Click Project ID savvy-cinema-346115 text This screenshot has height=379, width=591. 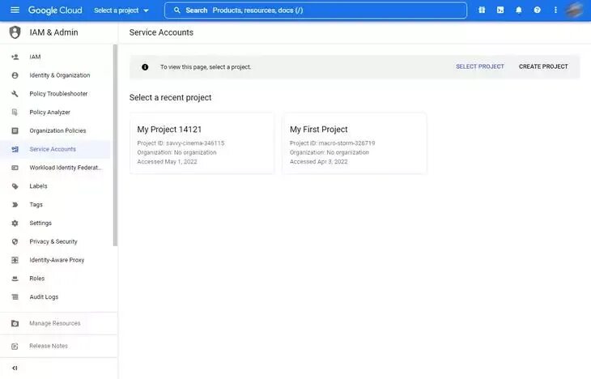pyautogui.click(x=181, y=143)
